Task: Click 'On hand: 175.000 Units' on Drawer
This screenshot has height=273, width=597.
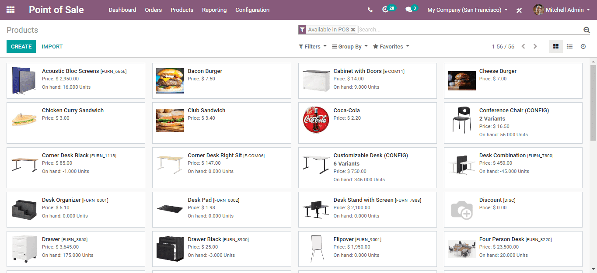Action: (x=67, y=255)
